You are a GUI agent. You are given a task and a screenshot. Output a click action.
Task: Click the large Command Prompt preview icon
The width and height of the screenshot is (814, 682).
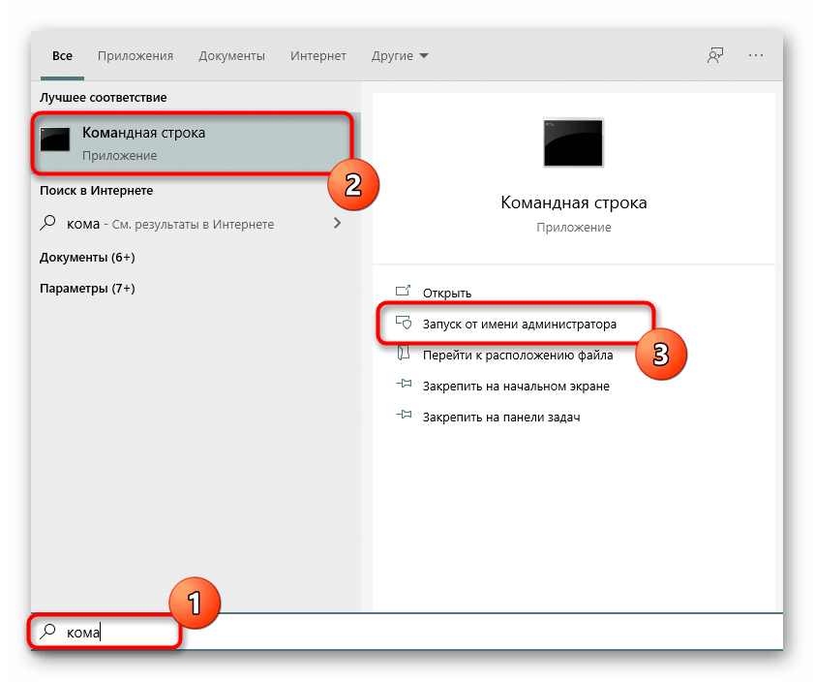coord(573,145)
